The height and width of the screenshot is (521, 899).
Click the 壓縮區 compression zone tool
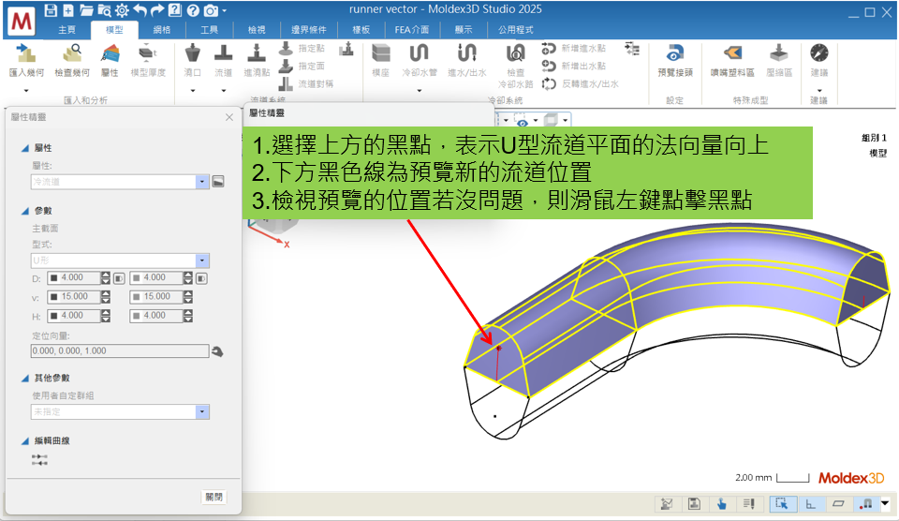[779, 60]
